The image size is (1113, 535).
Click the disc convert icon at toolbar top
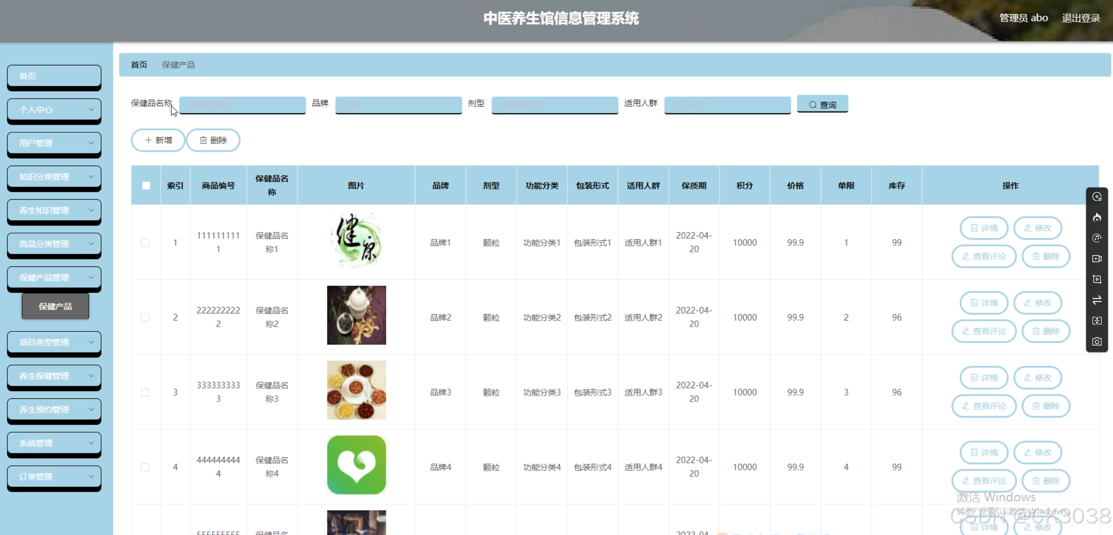click(1096, 197)
